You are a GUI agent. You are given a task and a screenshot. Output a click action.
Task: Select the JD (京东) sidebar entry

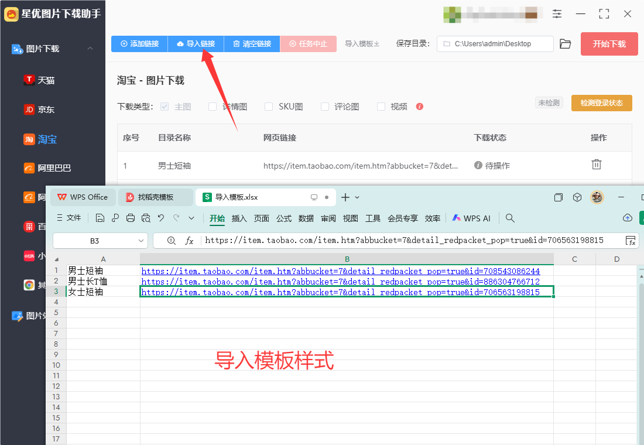pos(39,109)
